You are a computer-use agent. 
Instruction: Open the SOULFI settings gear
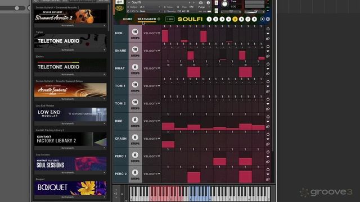pyautogui.click(x=268, y=19)
